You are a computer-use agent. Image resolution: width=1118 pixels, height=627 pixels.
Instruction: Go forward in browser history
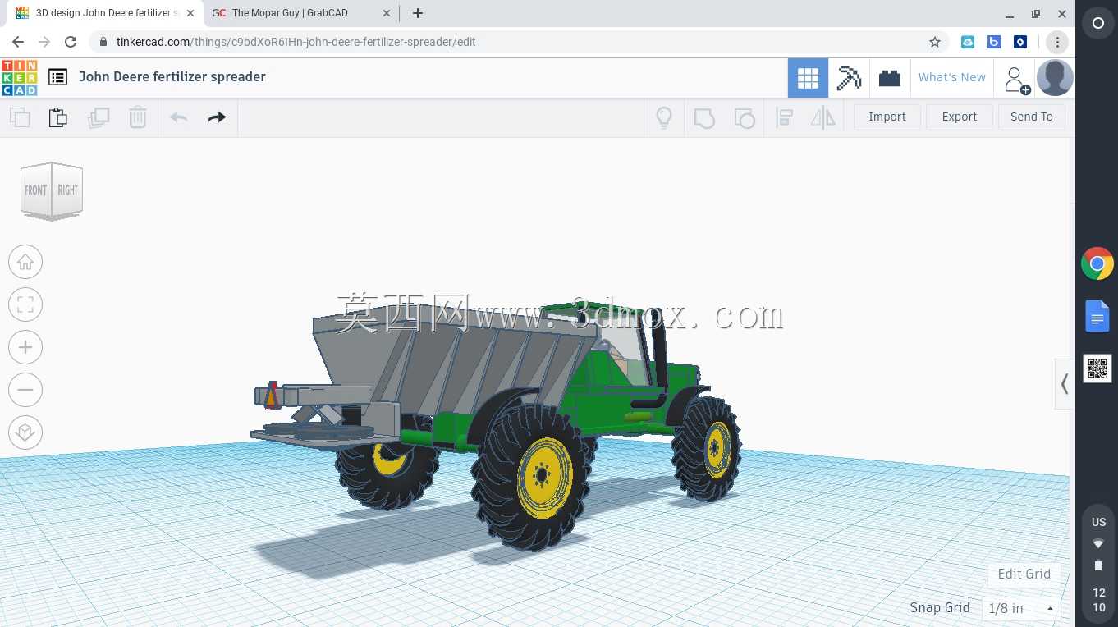click(44, 42)
